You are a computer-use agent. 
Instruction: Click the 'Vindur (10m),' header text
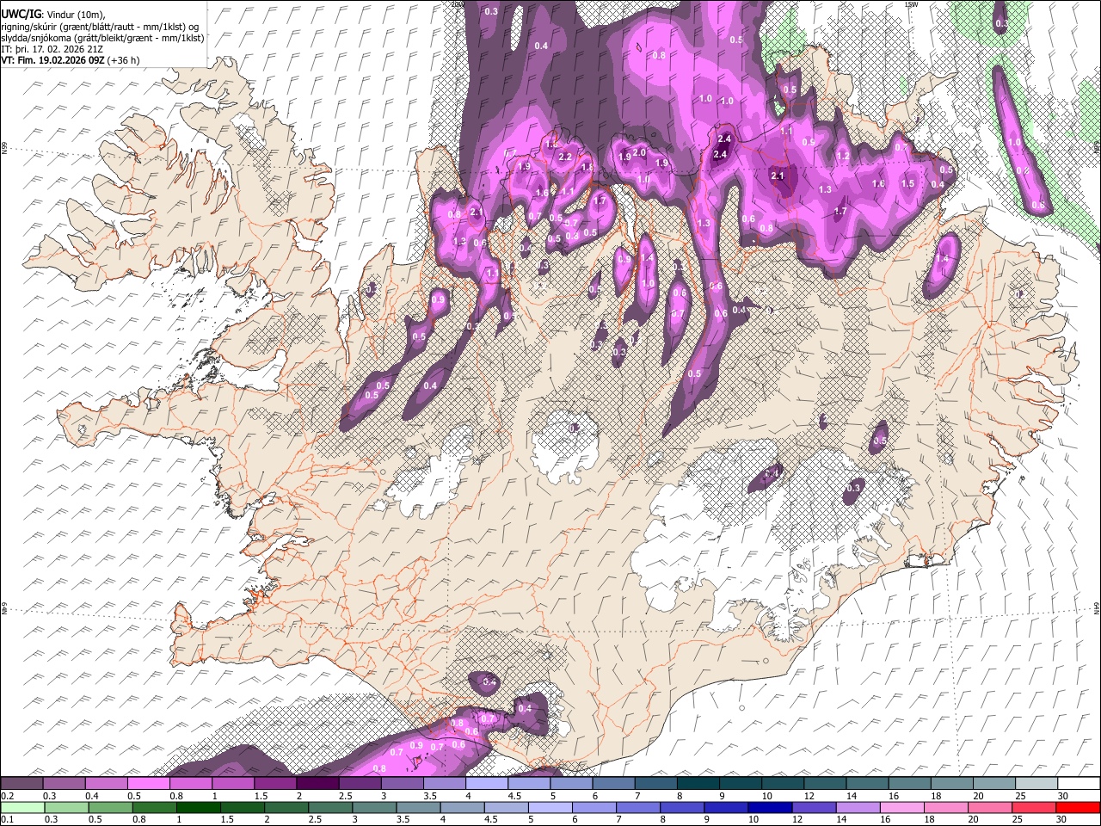pos(75,14)
